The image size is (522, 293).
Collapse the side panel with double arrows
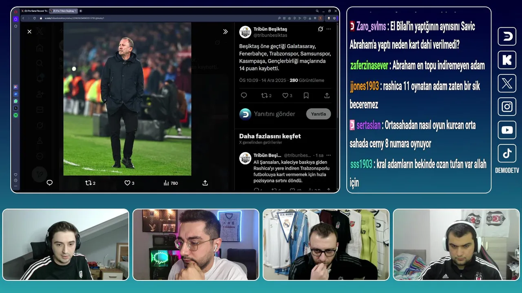pyautogui.click(x=225, y=31)
